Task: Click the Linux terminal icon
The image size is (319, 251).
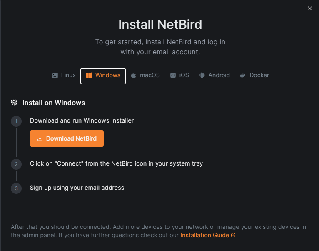Action: click(x=55, y=75)
